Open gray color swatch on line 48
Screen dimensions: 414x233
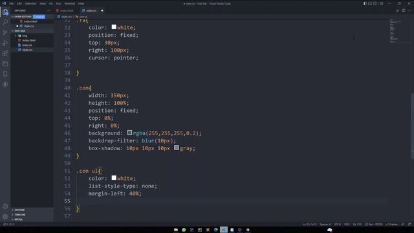177,148
